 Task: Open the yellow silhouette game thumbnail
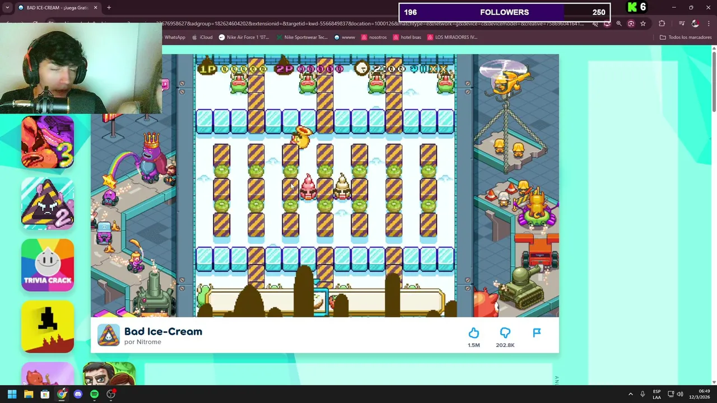48,327
